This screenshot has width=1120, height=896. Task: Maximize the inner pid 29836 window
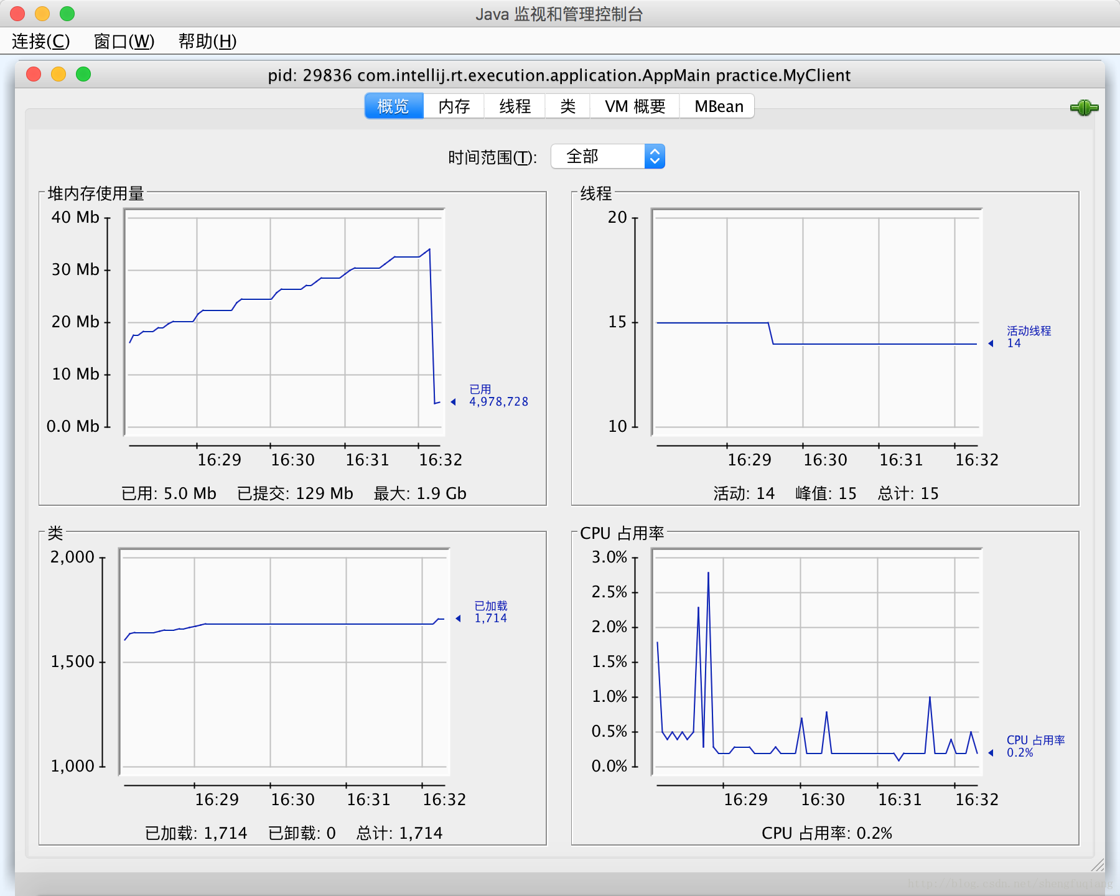(83, 75)
